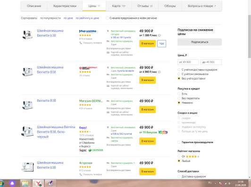Click location pin icon in first offer delivery
The image size is (251, 187).
pyautogui.click(x=108, y=31)
